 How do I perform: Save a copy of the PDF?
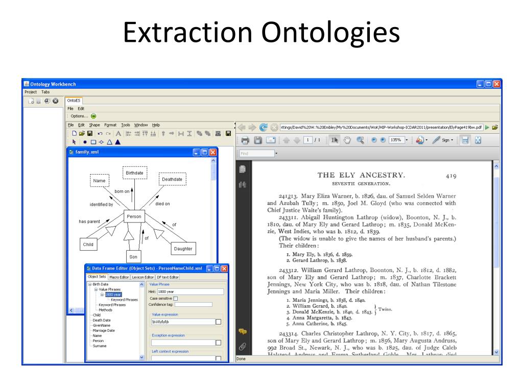[x=258, y=140]
